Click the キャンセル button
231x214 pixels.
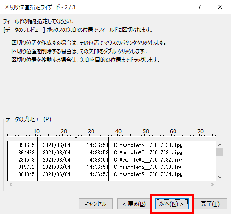96,204
